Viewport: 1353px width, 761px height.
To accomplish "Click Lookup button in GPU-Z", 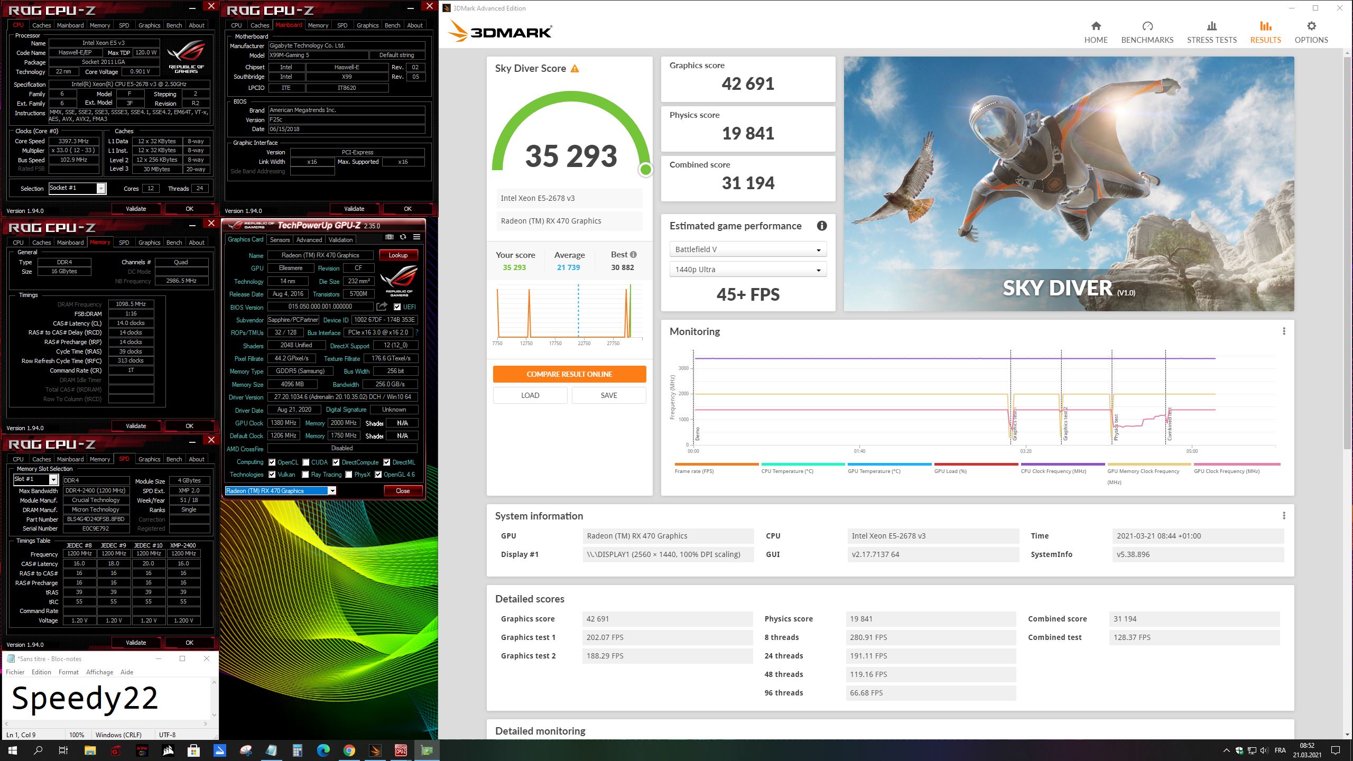I will [x=398, y=255].
